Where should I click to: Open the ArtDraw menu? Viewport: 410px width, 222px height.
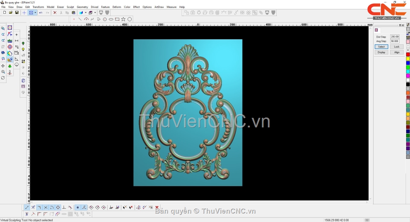(x=159, y=7)
